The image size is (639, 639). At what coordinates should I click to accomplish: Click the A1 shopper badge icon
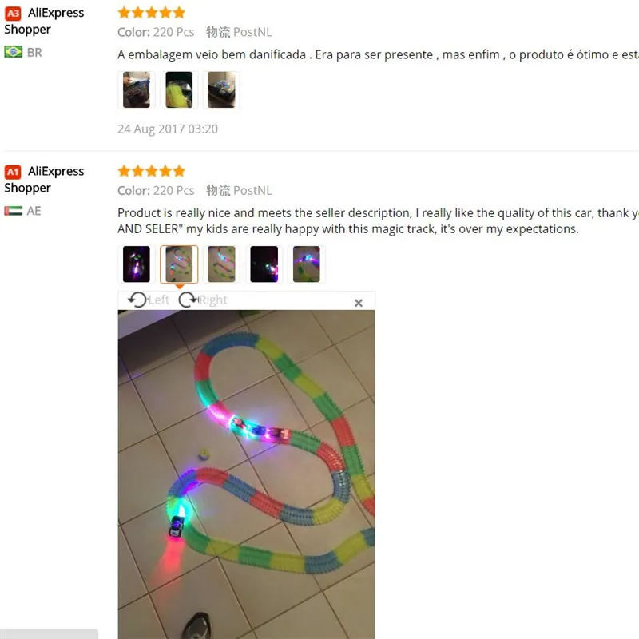pyautogui.click(x=13, y=172)
